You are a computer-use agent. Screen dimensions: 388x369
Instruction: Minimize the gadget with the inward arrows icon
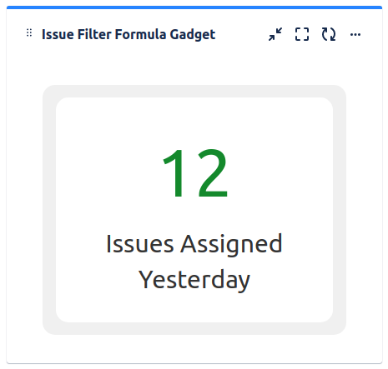tap(275, 34)
